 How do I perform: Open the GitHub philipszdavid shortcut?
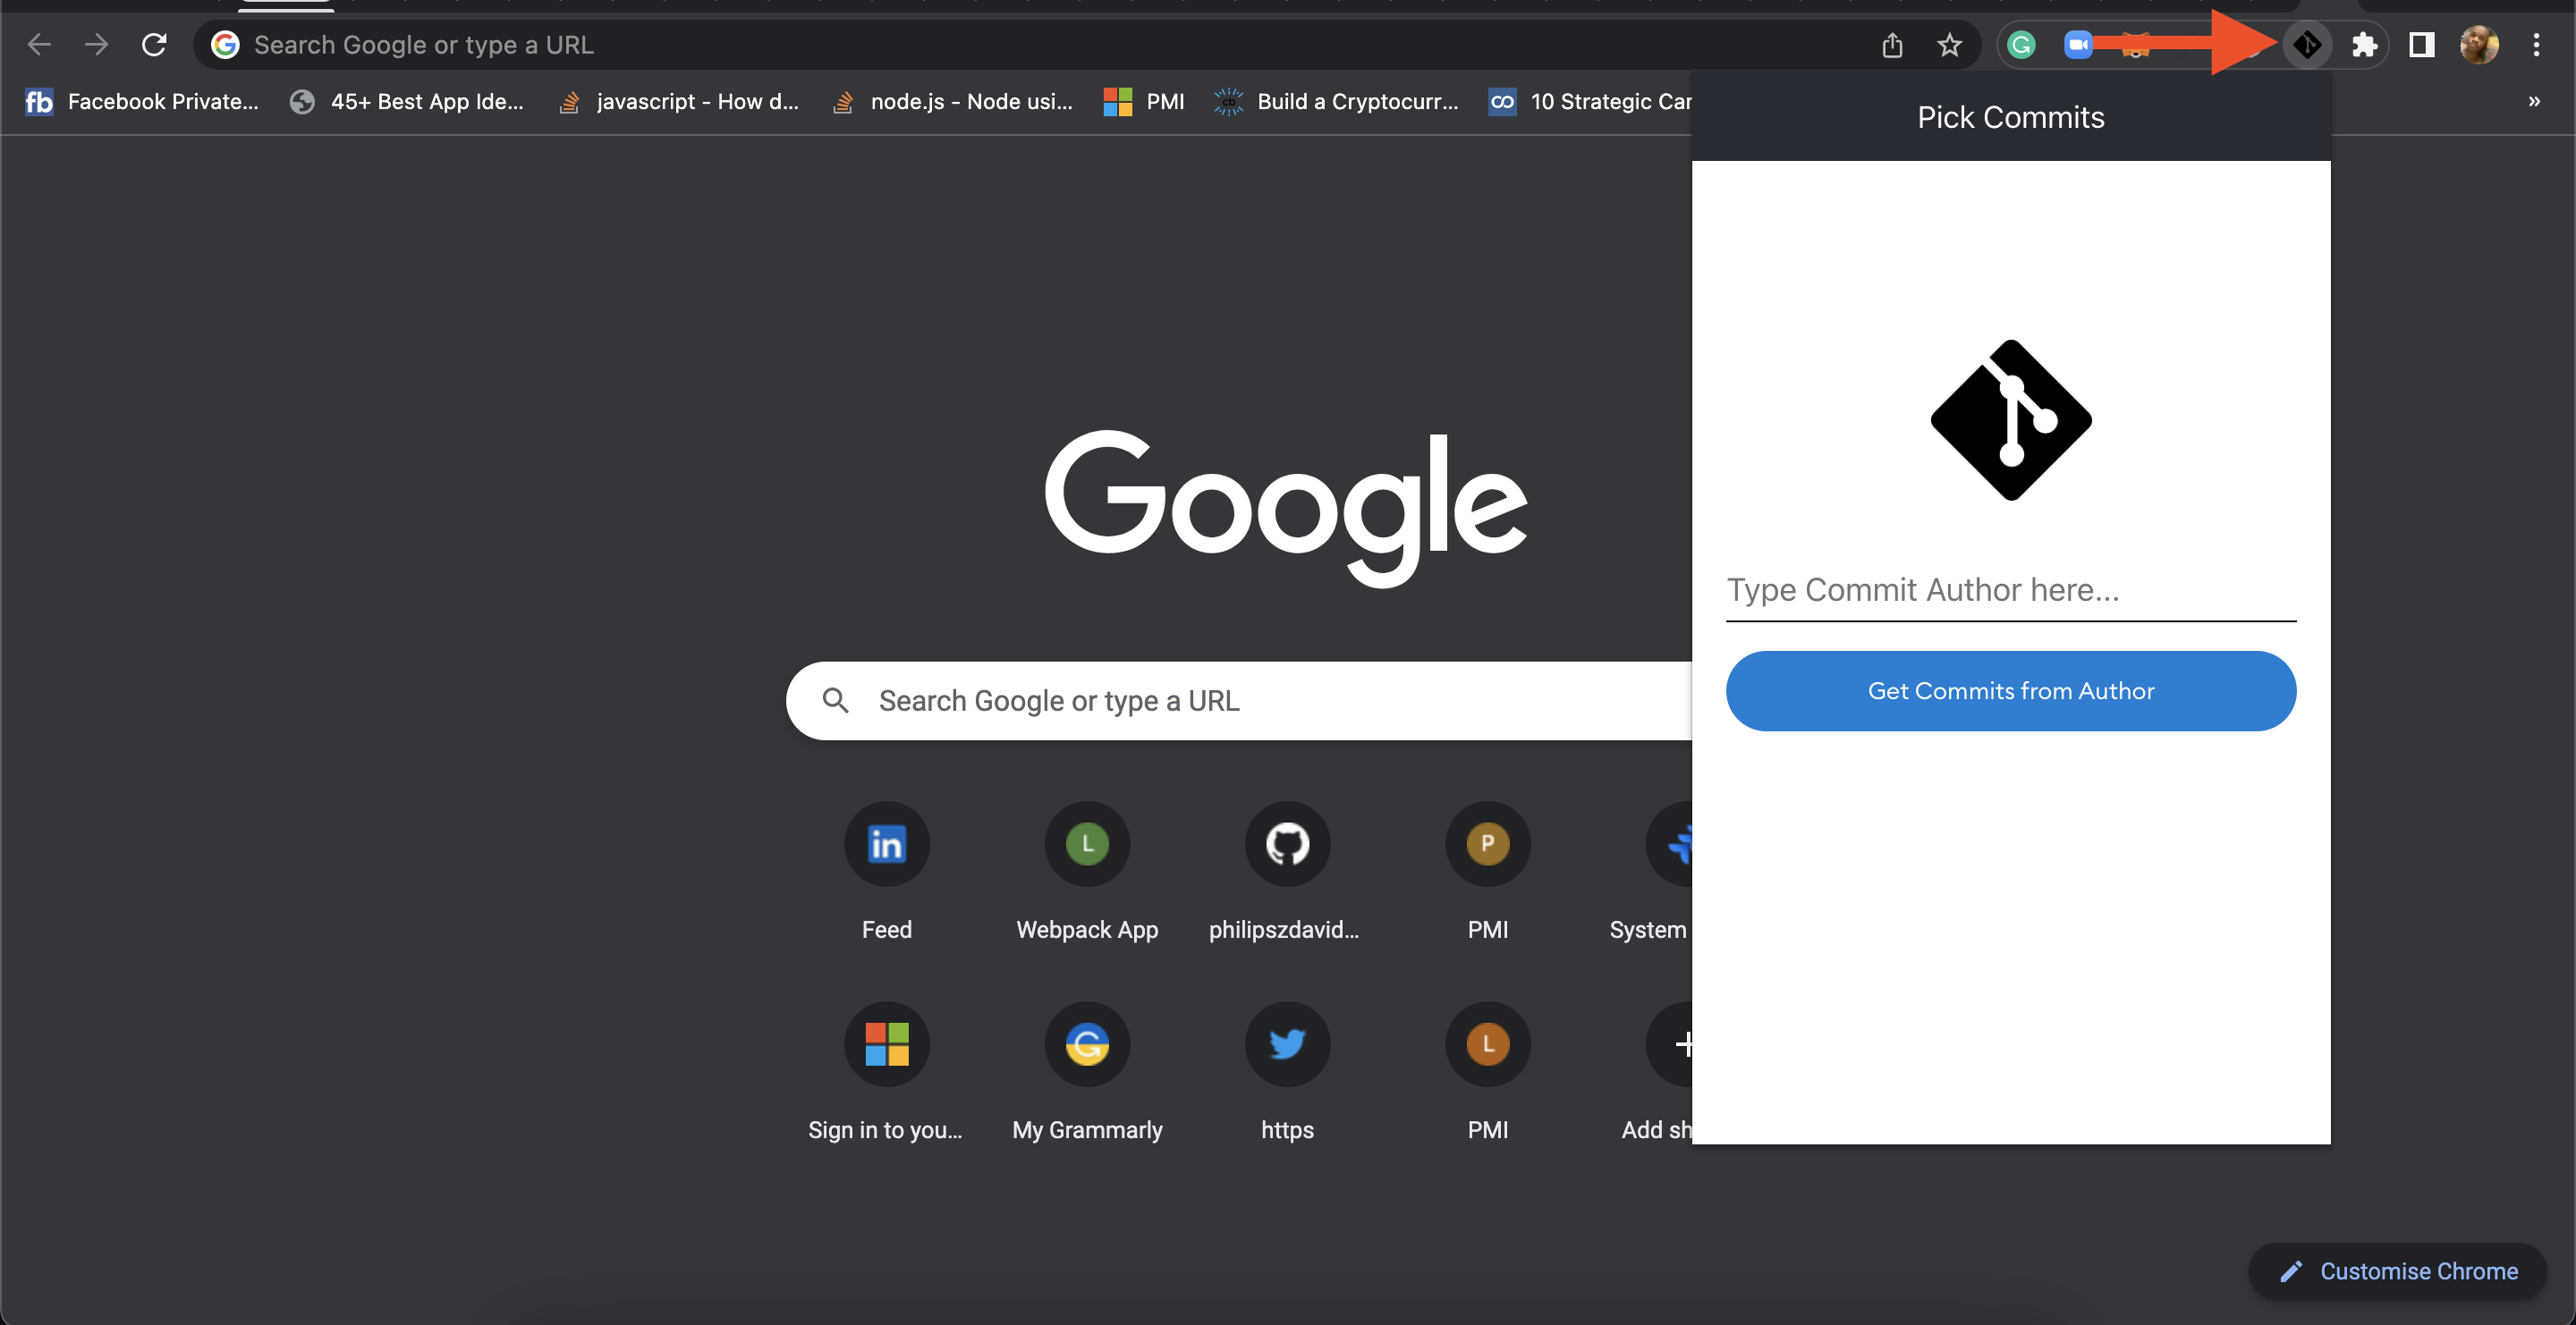pos(1286,844)
